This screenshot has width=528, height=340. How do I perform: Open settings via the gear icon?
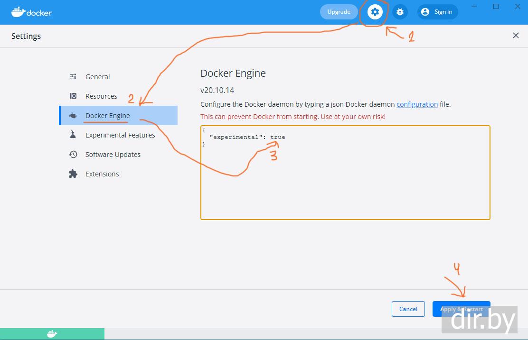click(375, 12)
